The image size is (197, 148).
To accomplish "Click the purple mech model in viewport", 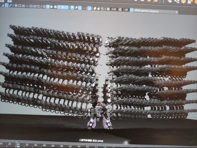I will click(x=100, y=116).
